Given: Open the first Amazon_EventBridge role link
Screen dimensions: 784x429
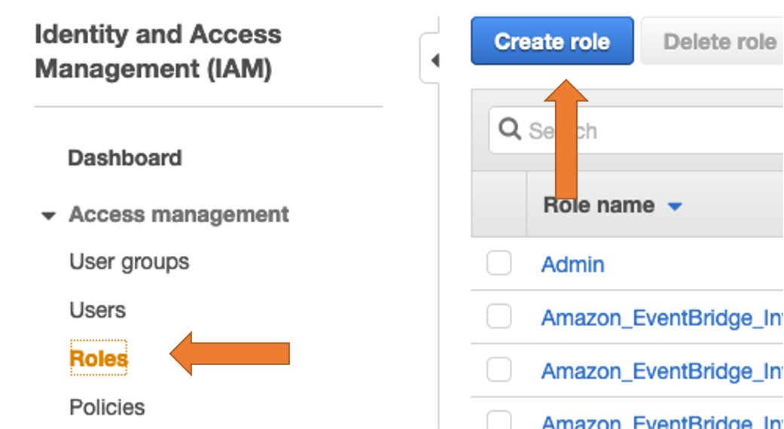Looking at the screenshot, I should coord(663,318).
